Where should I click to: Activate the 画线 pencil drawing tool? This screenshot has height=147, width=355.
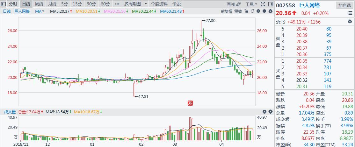pyautogui.click(x=234, y=4)
